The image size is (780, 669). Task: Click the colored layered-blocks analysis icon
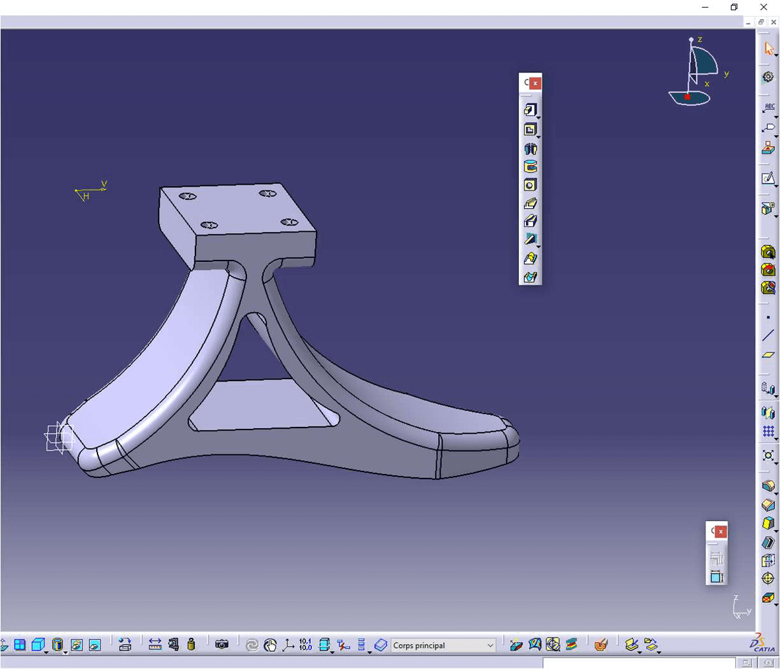coord(571,645)
